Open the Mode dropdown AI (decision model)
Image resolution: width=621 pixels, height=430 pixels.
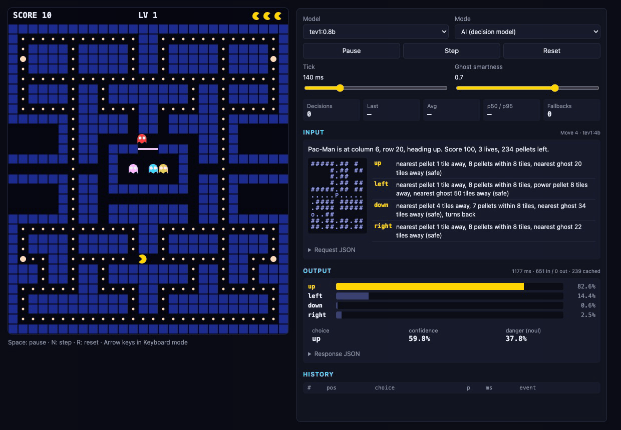[527, 31]
